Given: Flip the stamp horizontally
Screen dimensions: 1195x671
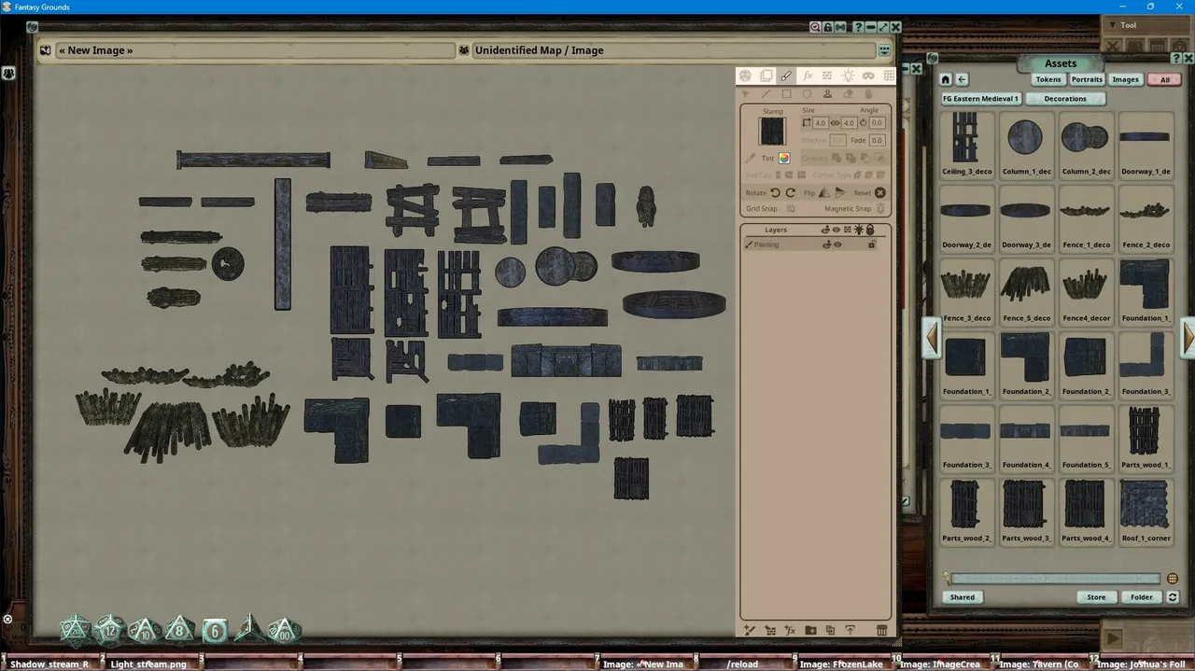Looking at the screenshot, I should [823, 192].
